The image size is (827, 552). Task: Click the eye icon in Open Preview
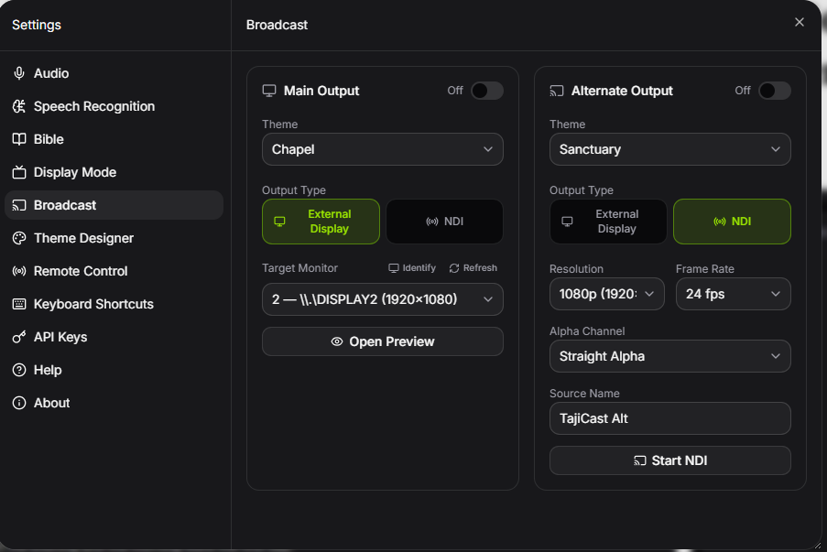[x=336, y=341]
